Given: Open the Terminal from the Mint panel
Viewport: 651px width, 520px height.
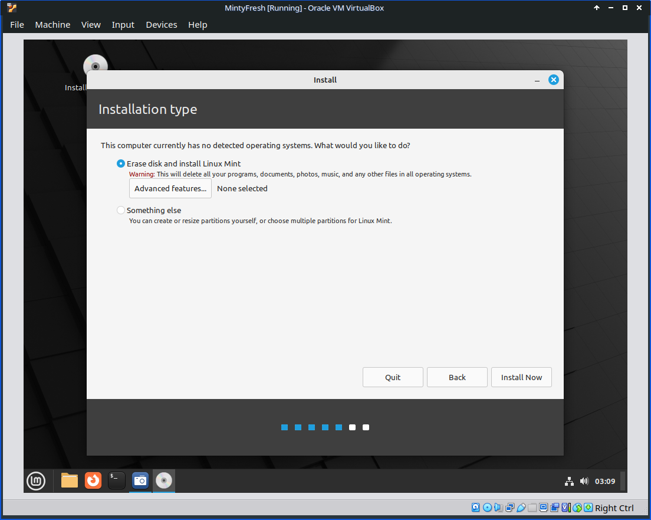Looking at the screenshot, I should pos(117,481).
